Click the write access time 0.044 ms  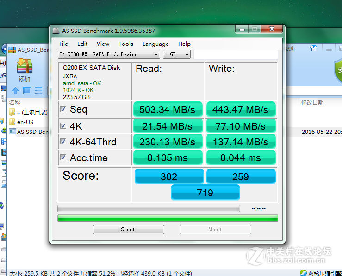pyautogui.click(x=241, y=157)
